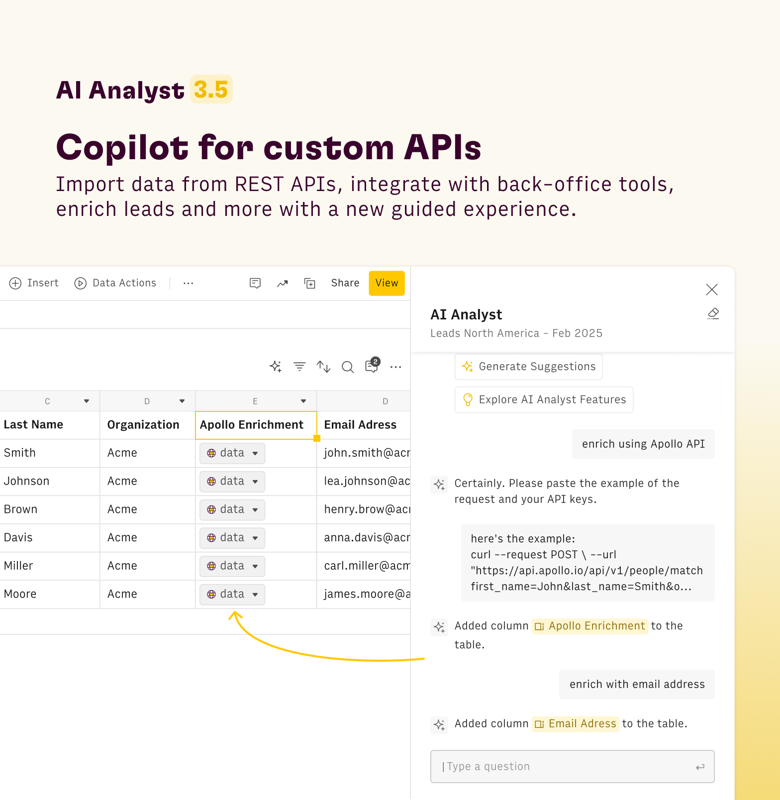This screenshot has width=780, height=800.
Task: Select the anna.davis email cell
Action: click(x=364, y=538)
